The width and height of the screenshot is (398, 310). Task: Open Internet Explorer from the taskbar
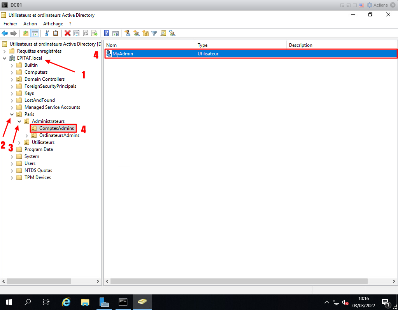pyautogui.click(x=67, y=302)
